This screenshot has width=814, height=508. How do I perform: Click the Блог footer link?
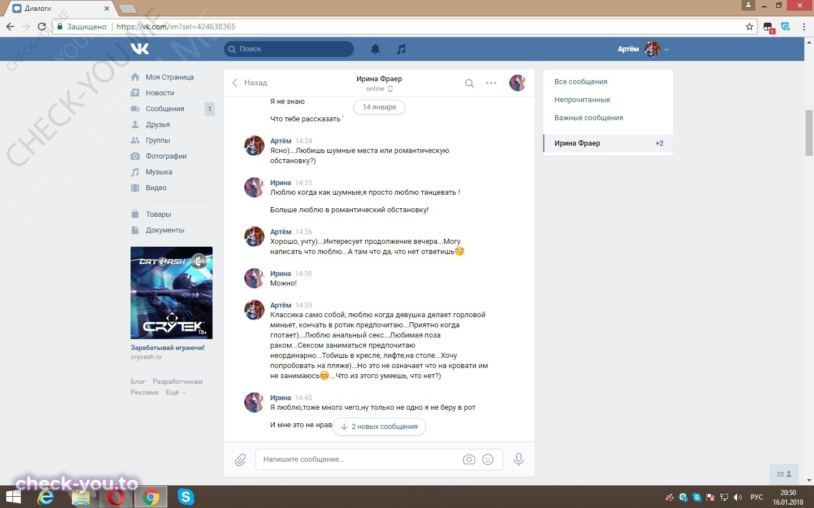(138, 382)
